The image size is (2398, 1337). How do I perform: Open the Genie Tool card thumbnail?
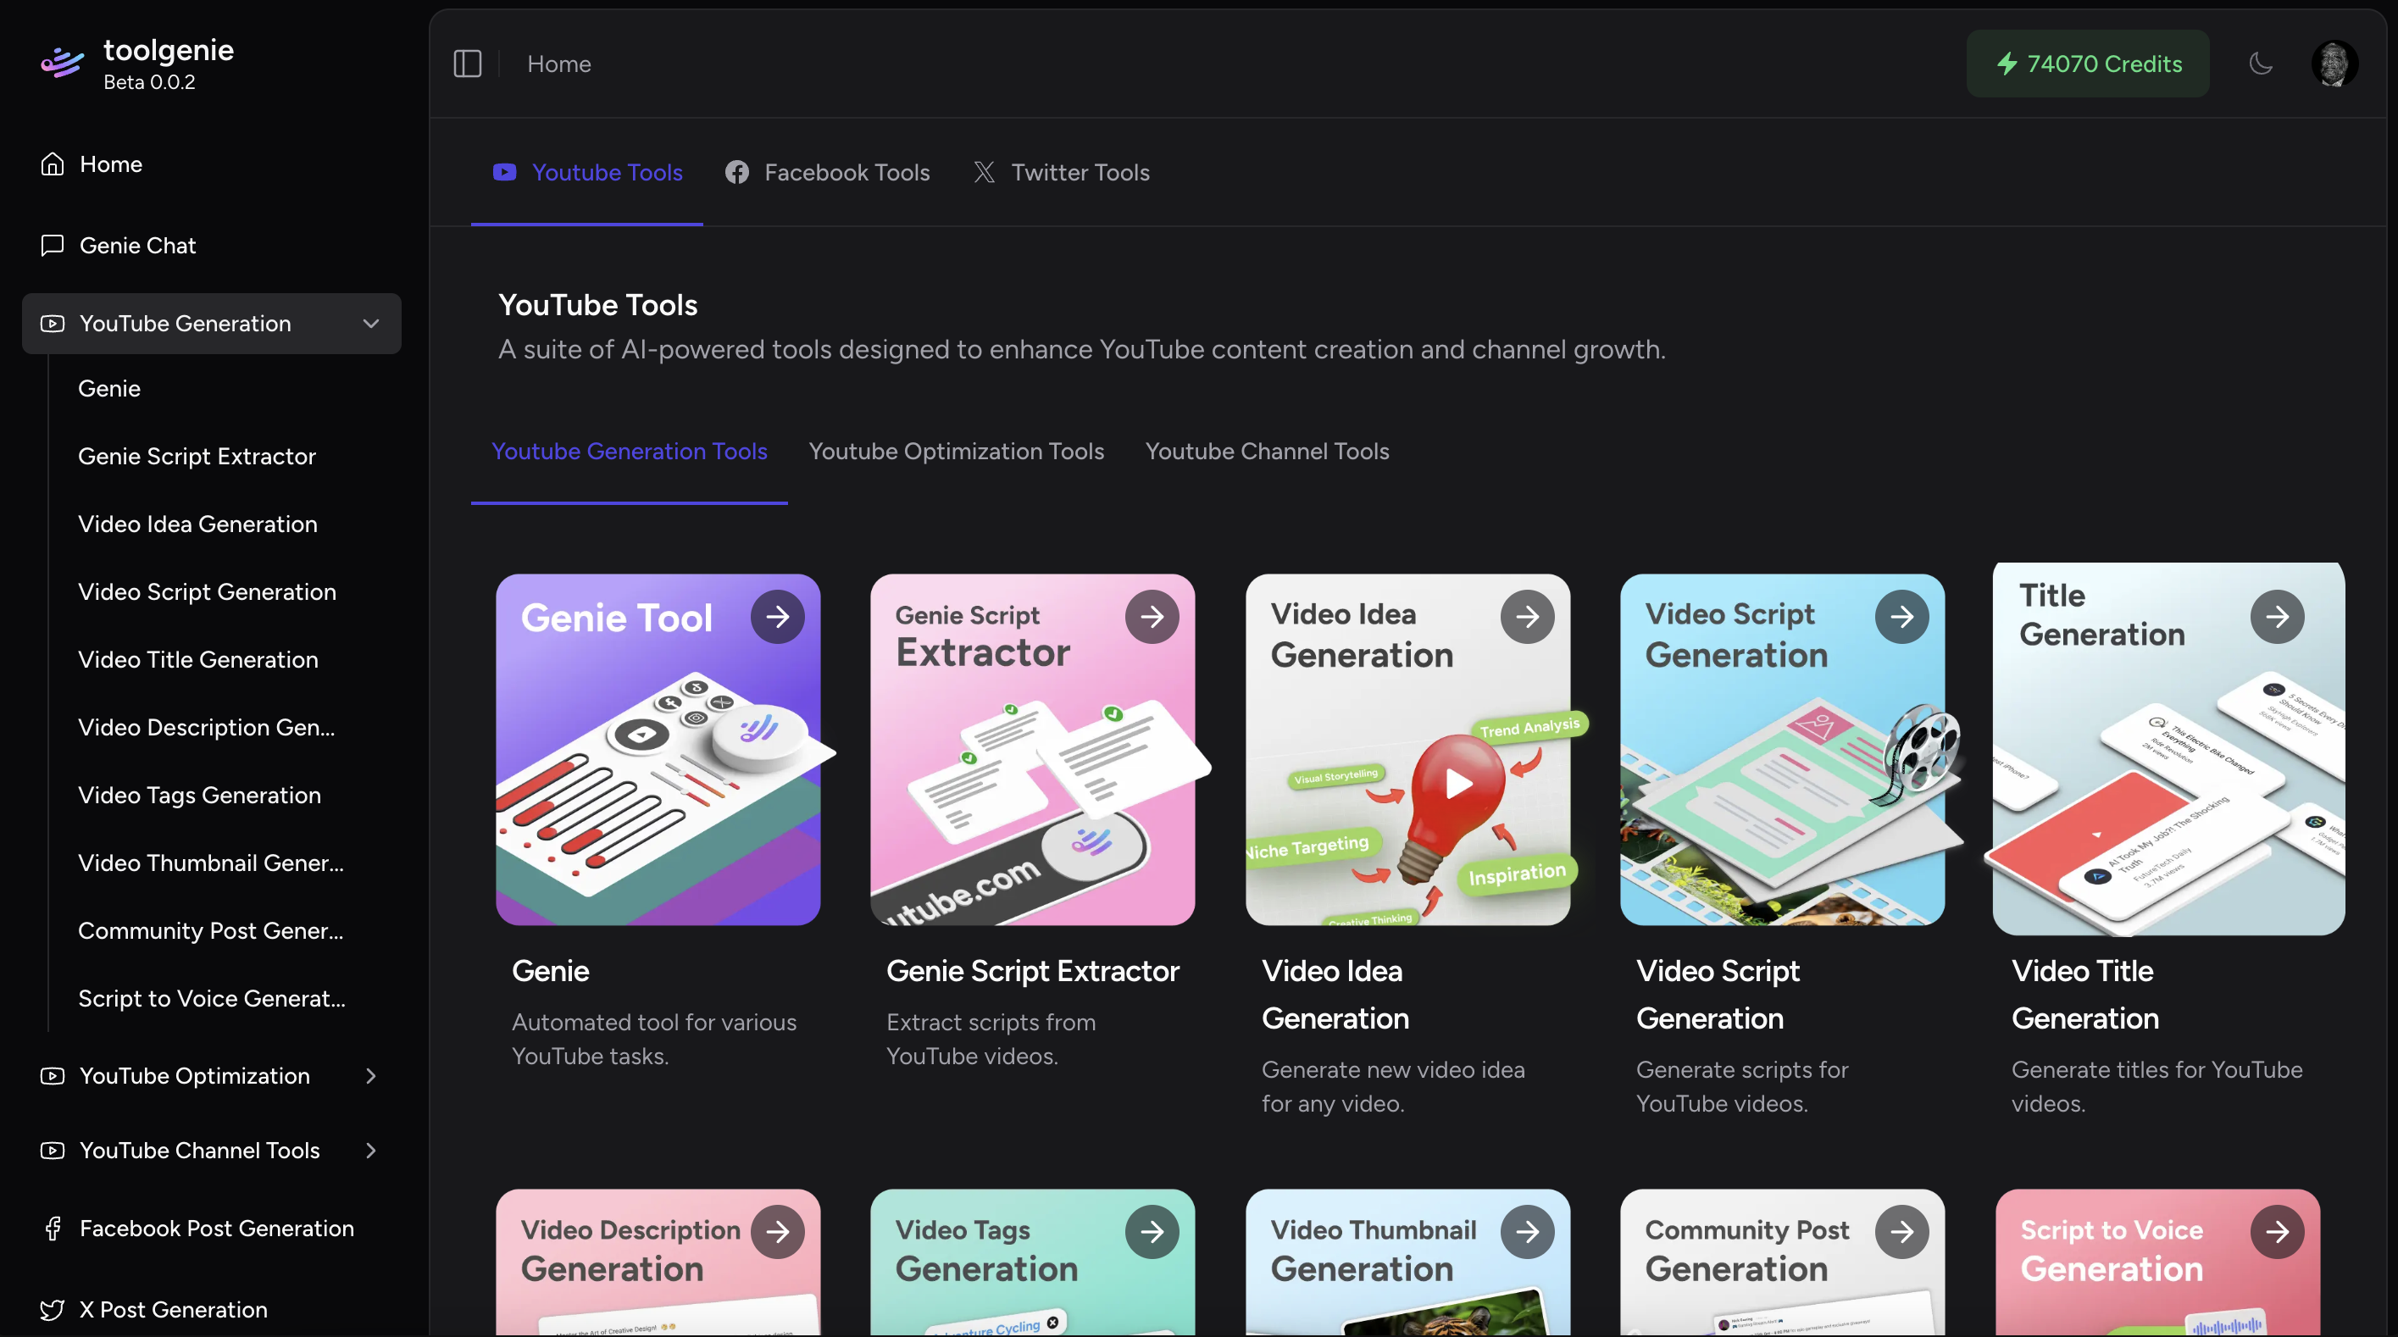(658, 750)
